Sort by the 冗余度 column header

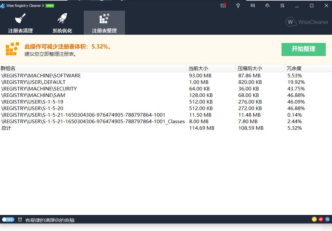(x=294, y=68)
